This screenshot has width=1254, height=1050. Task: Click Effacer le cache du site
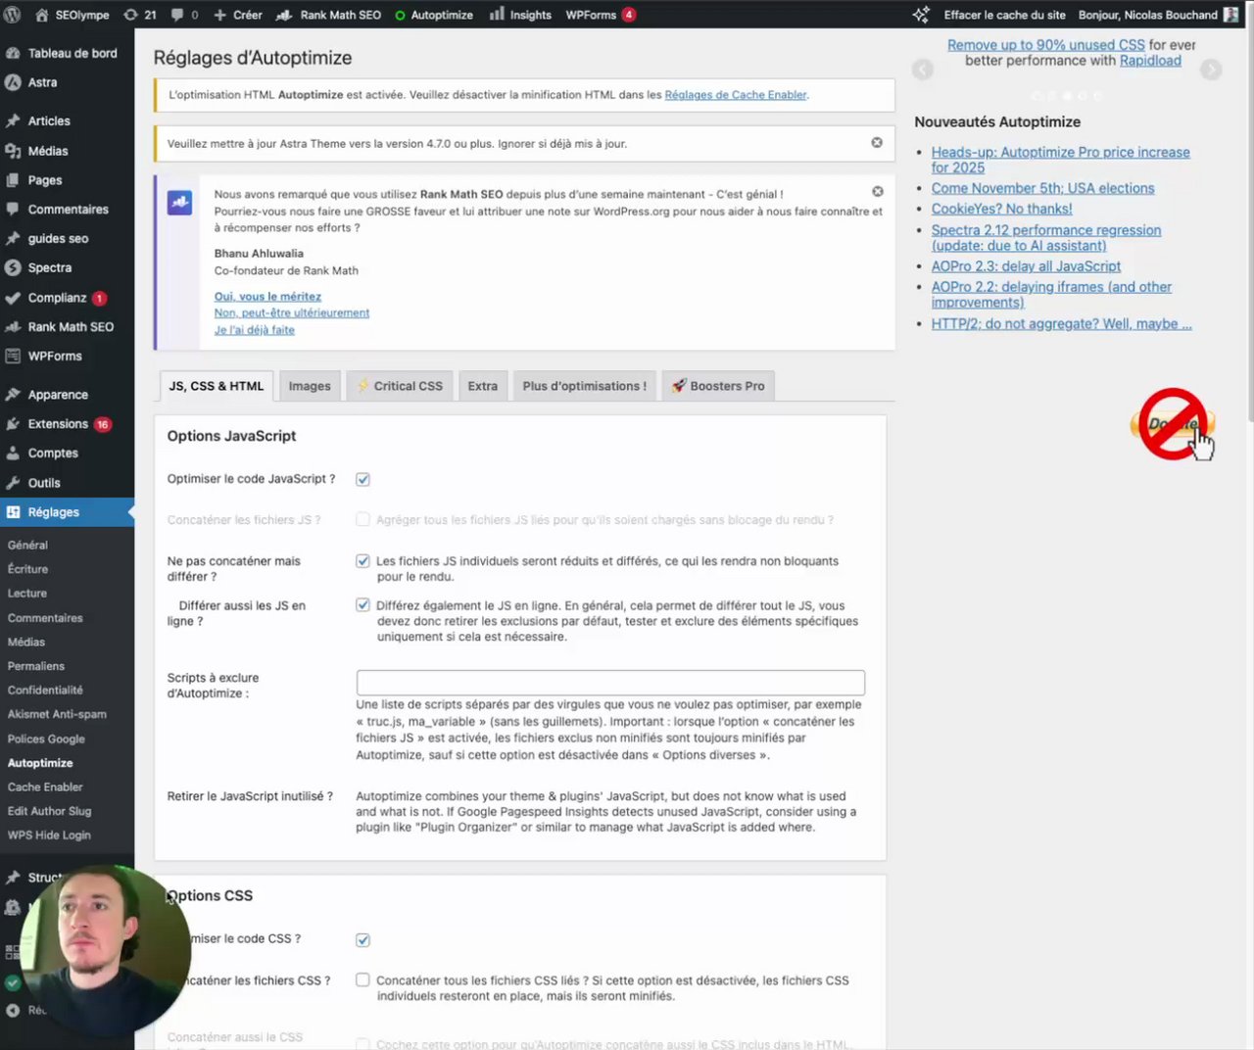click(x=1004, y=15)
